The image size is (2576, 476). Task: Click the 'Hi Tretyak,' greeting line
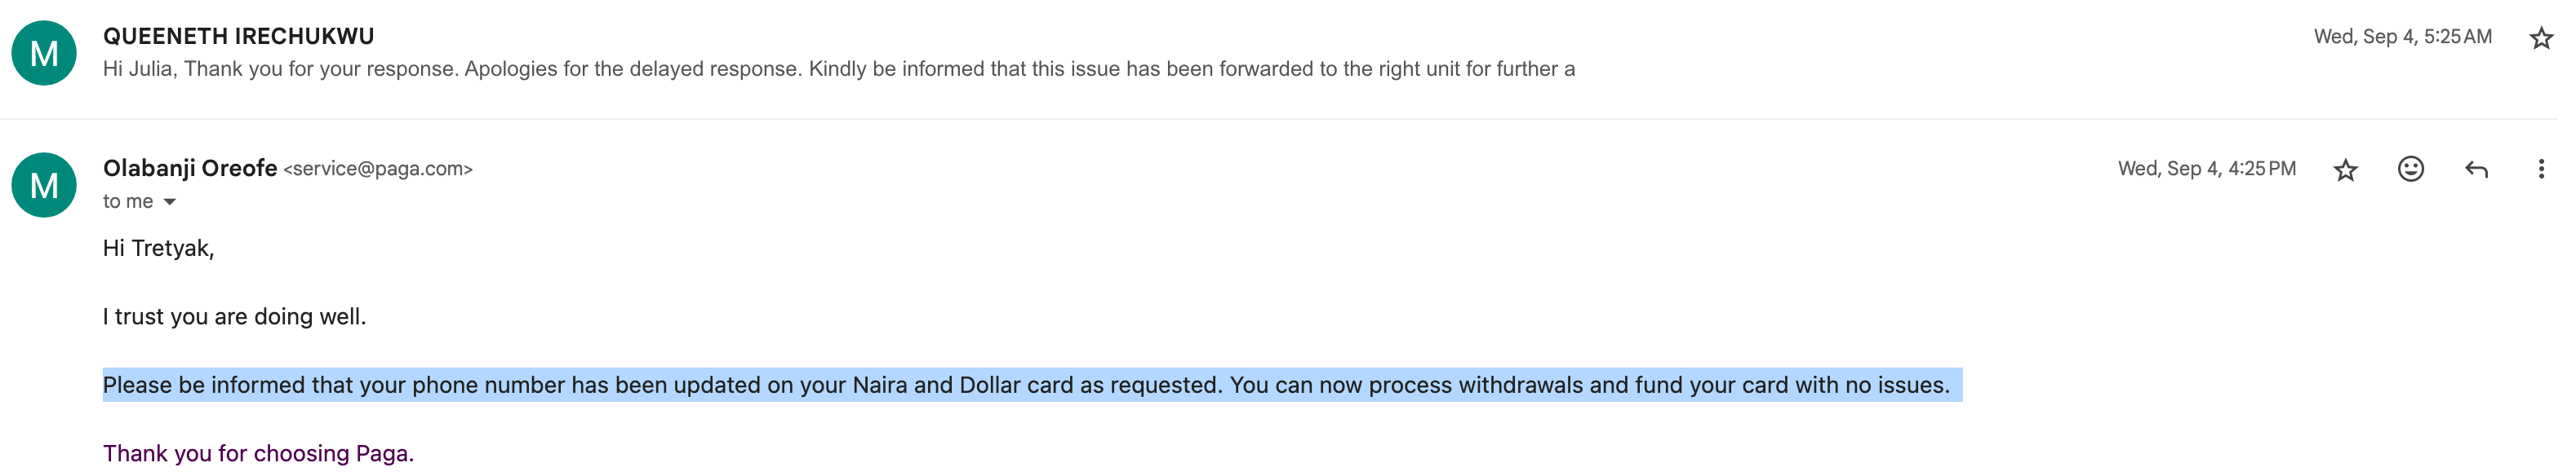(x=158, y=249)
